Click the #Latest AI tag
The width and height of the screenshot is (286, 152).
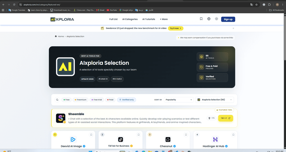103,79
